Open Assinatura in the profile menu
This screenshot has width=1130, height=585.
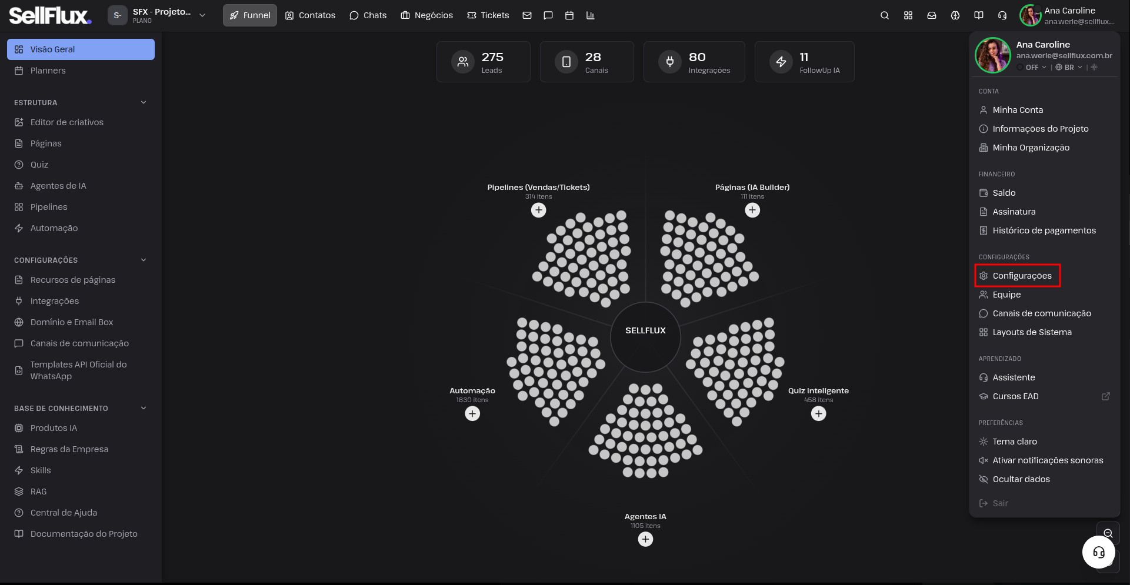pyautogui.click(x=1044, y=212)
